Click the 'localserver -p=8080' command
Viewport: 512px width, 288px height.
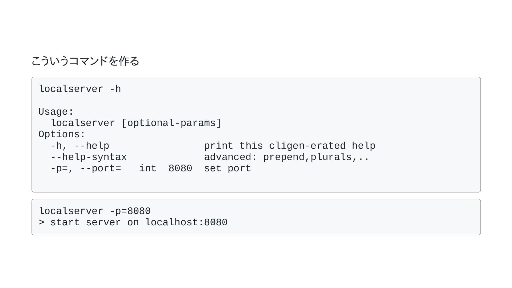tap(95, 211)
